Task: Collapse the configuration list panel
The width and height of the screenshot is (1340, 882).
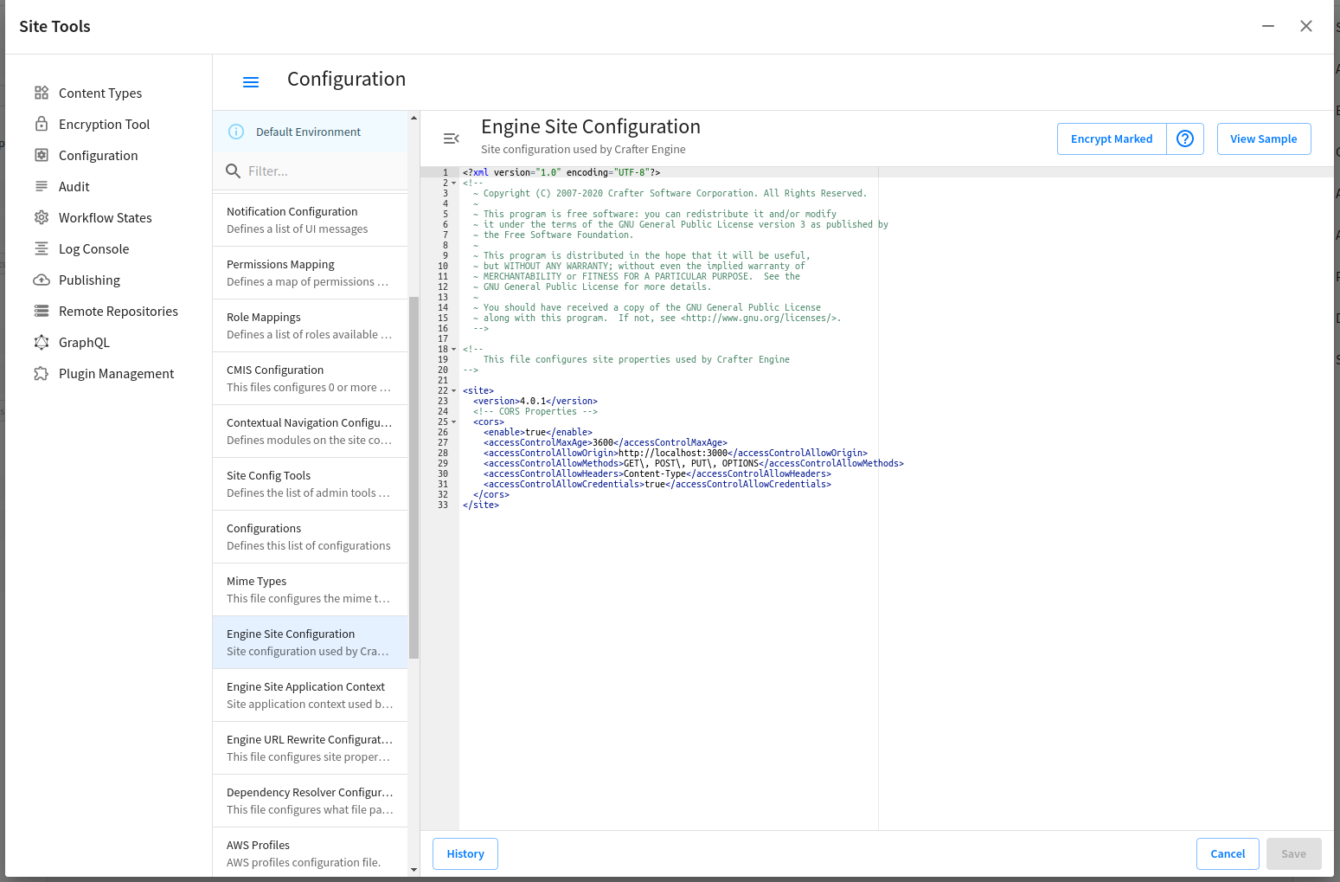Action: point(451,138)
